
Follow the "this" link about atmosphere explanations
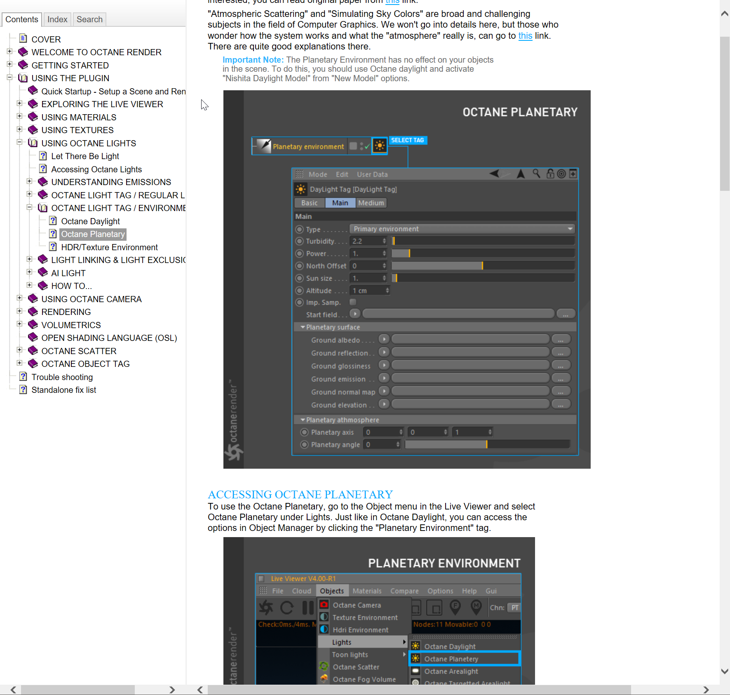pos(525,36)
